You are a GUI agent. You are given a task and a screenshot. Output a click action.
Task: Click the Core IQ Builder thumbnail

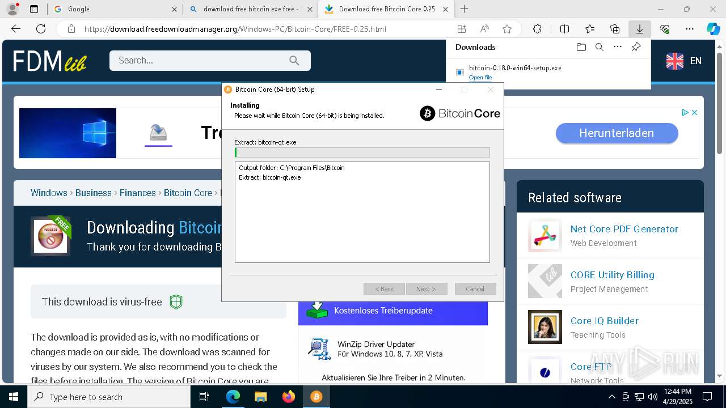tap(545, 327)
